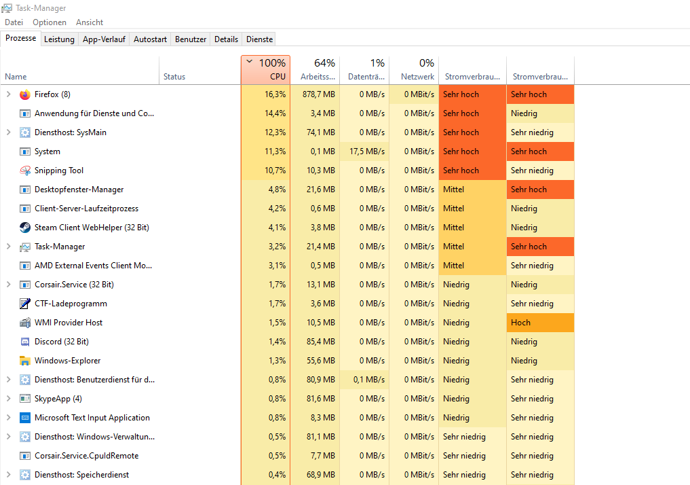Screen dimensions: 690x485
Task: Click the Microsoft Text Input Application icon
Action: coord(25,418)
